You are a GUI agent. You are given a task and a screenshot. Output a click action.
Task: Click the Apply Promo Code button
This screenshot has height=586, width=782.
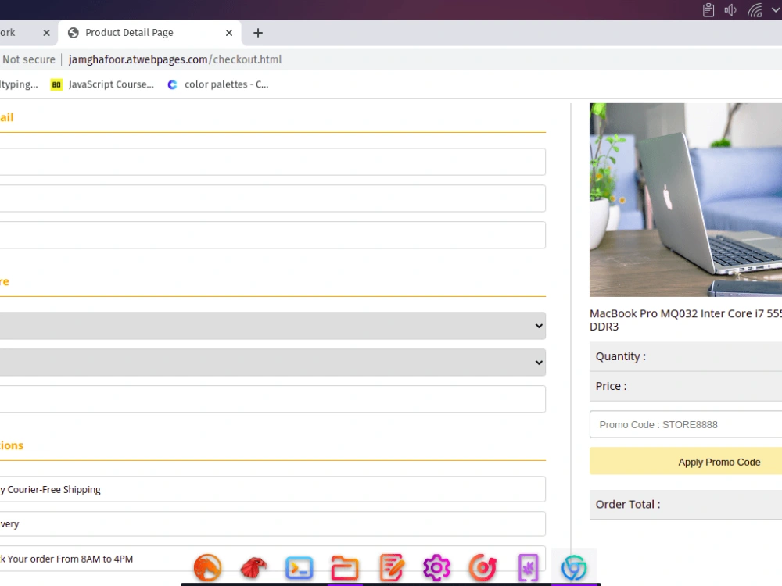coord(686,462)
